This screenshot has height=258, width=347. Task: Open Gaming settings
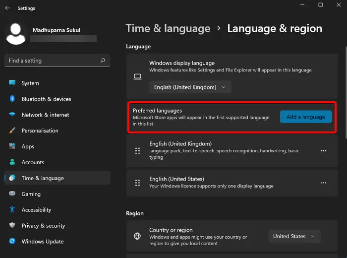(58, 194)
